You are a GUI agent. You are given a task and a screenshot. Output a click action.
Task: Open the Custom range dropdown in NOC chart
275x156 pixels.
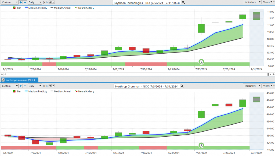click(9, 86)
